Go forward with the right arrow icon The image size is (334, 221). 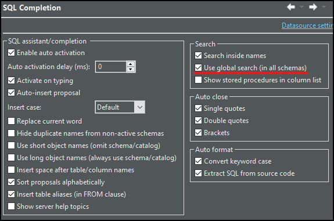[x=313, y=7]
